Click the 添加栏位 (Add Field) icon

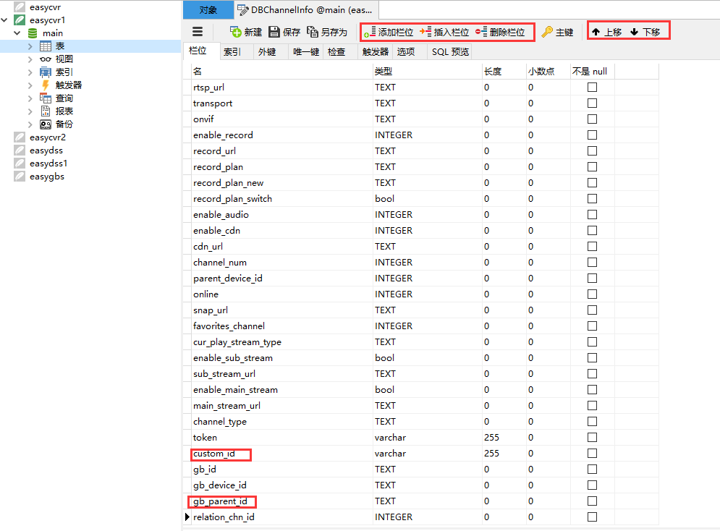[370, 32]
